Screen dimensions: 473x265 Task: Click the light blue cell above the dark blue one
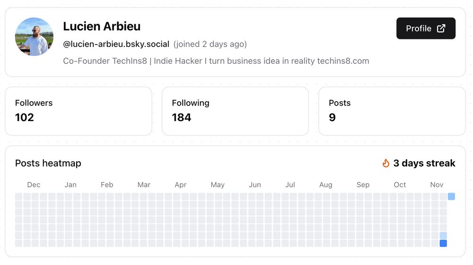443,235
